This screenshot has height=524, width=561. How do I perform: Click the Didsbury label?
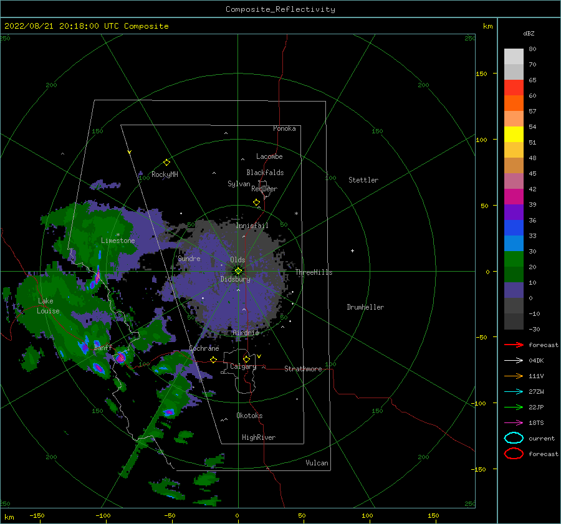(x=236, y=279)
